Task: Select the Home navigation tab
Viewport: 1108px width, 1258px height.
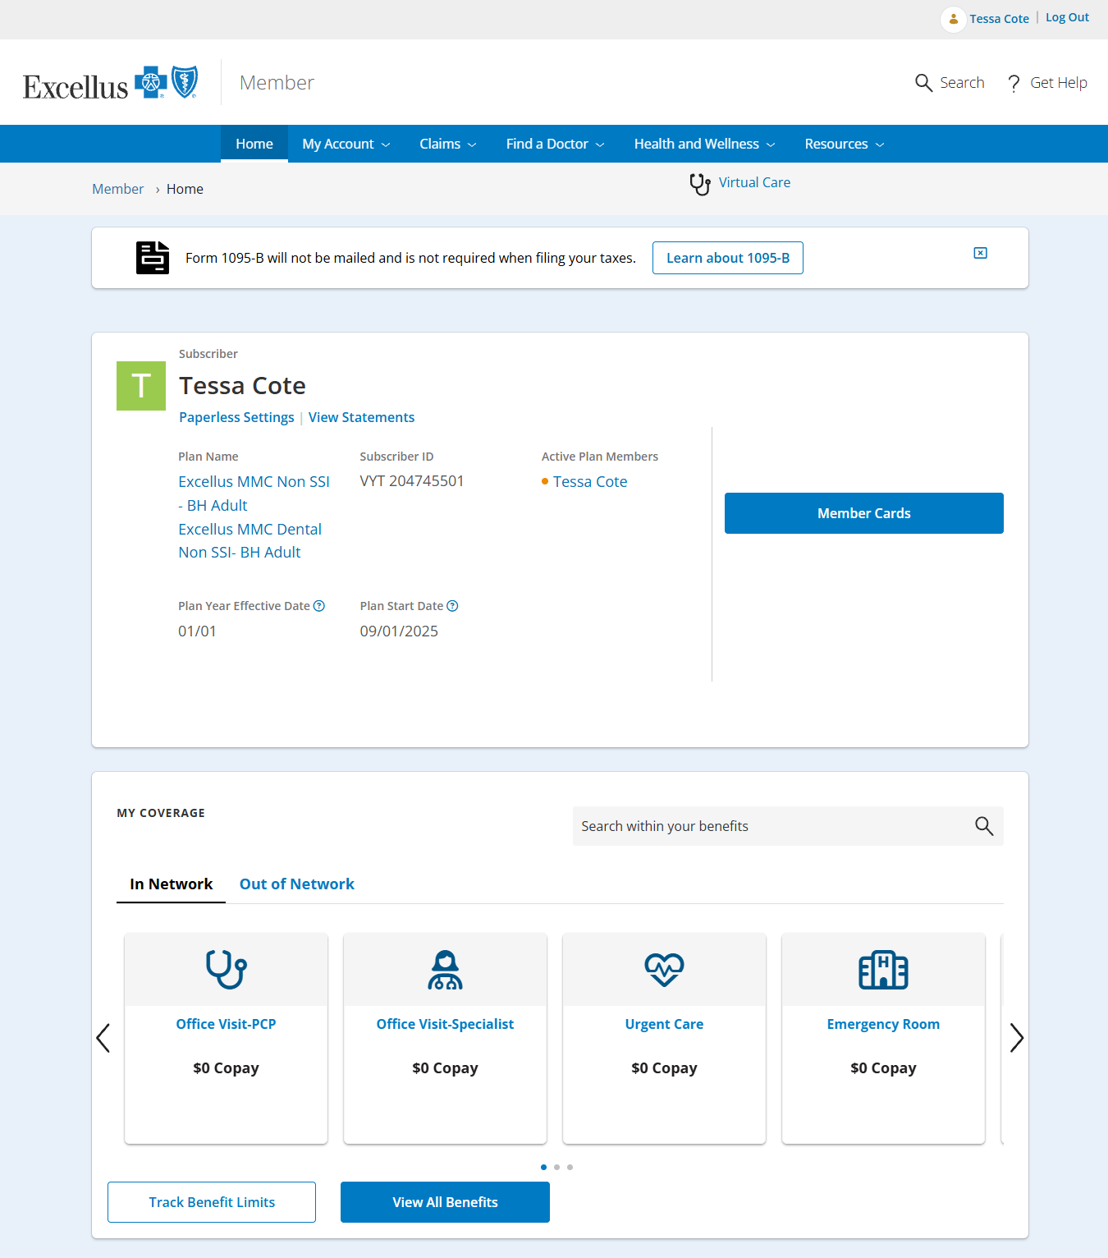Action: click(254, 144)
